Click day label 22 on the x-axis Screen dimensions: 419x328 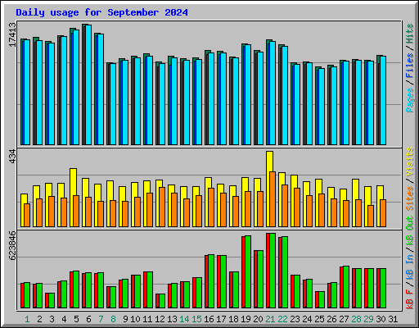pos(282,319)
